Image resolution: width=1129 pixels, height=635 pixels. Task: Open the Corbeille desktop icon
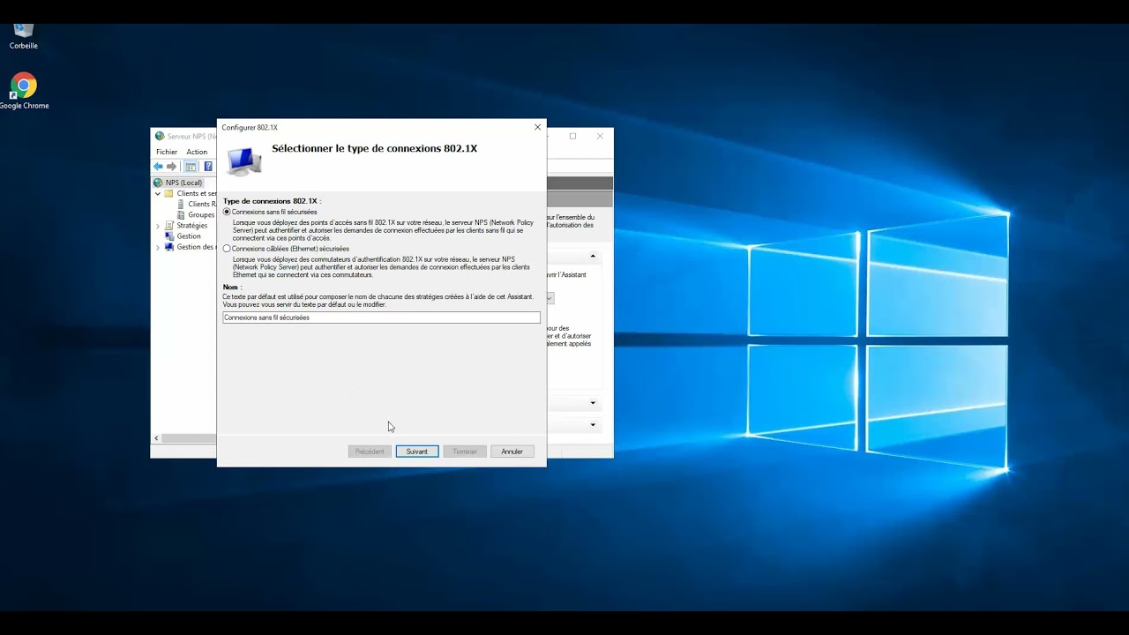[x=24, y=37]
